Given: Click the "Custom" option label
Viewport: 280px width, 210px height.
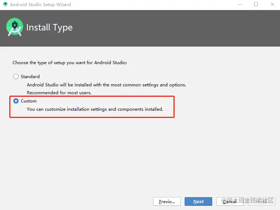Looking at the screenshot, I should click(x=29, y=101).
